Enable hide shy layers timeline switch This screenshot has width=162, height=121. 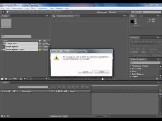click(69, 87)
